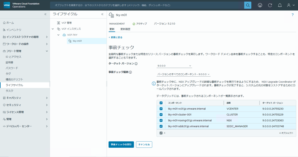
Task: Open the smiley feedback icon
Action: 260,5
